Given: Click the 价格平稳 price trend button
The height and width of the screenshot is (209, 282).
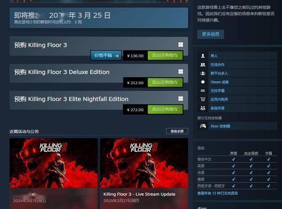Looking at the screenshot, I should [x=106, y=55].
